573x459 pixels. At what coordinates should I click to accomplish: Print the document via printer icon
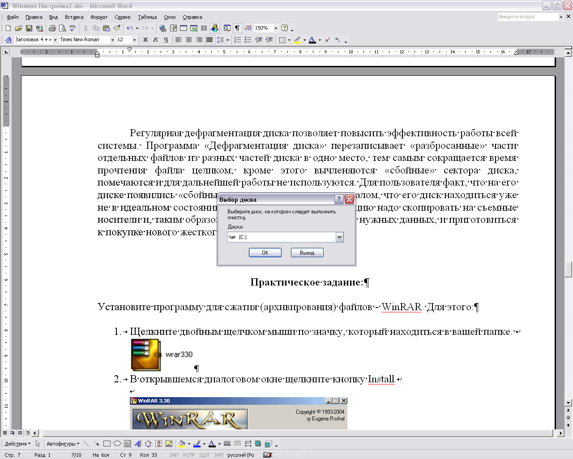(52, 28)
